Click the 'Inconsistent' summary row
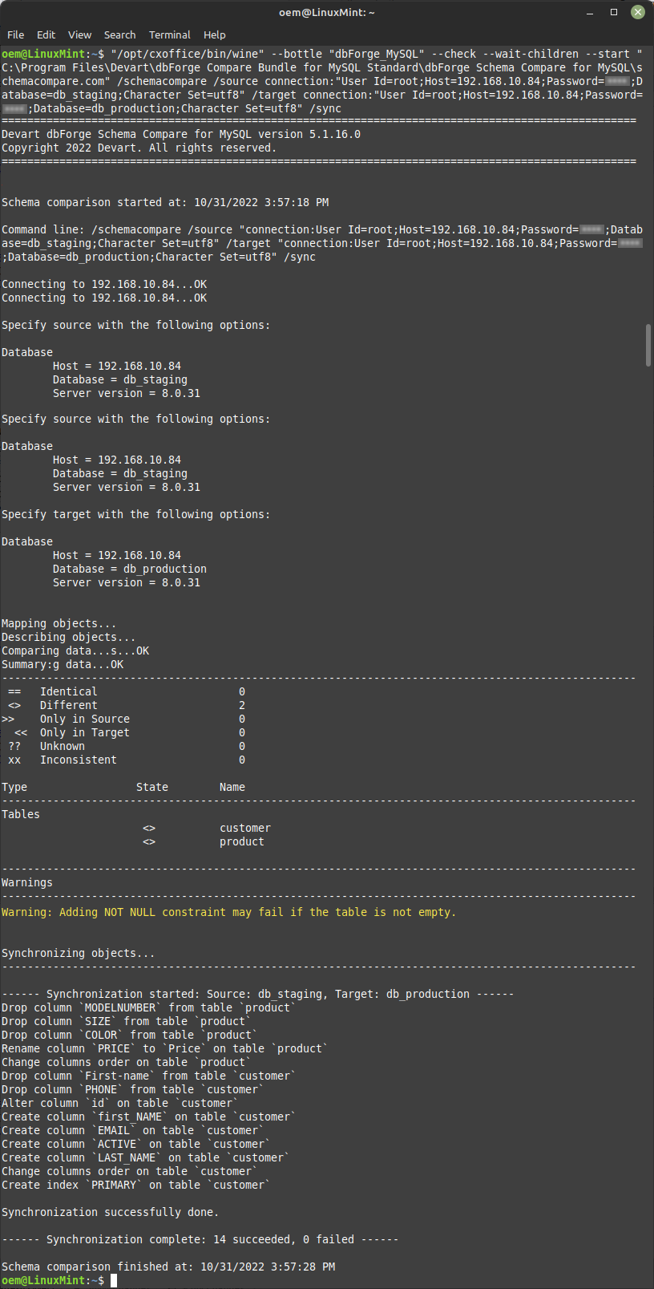The image size is (654, 1289). (127, 760)
